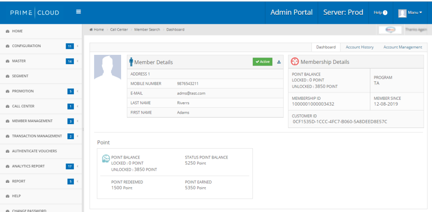This screenshot has width=432, height=212.
Task: Go to Call Center breadcrumb link
Action: pos(119,30)
